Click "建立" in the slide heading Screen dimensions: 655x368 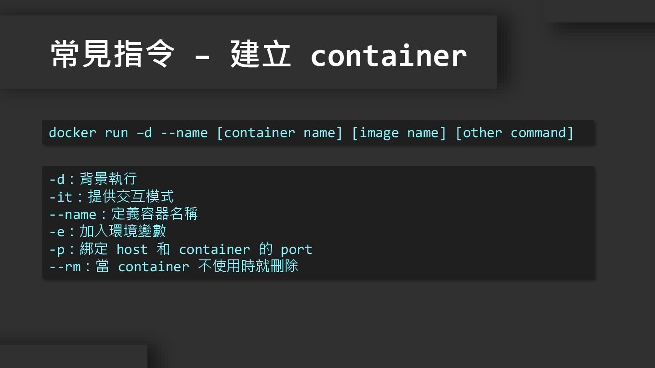click(x=260, y=55)
